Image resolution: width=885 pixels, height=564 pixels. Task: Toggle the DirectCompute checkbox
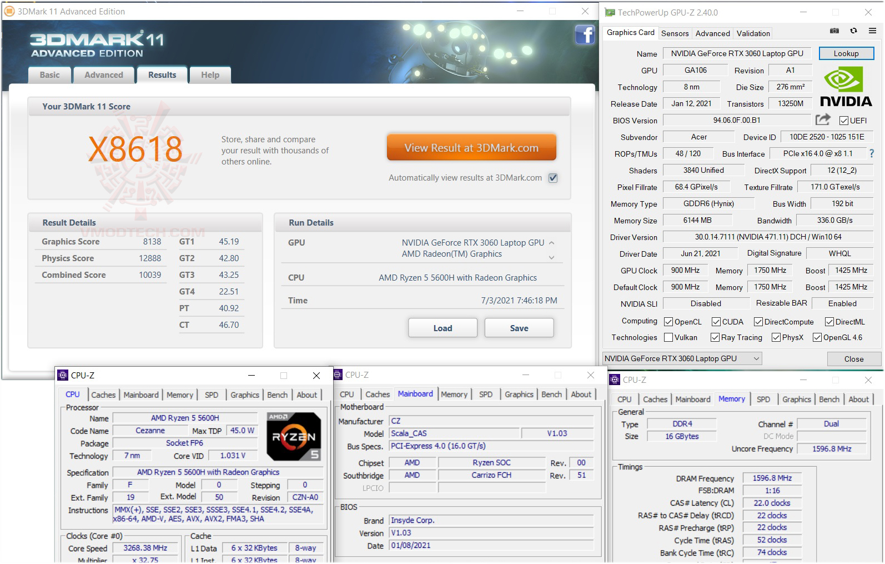pos(758,322)
